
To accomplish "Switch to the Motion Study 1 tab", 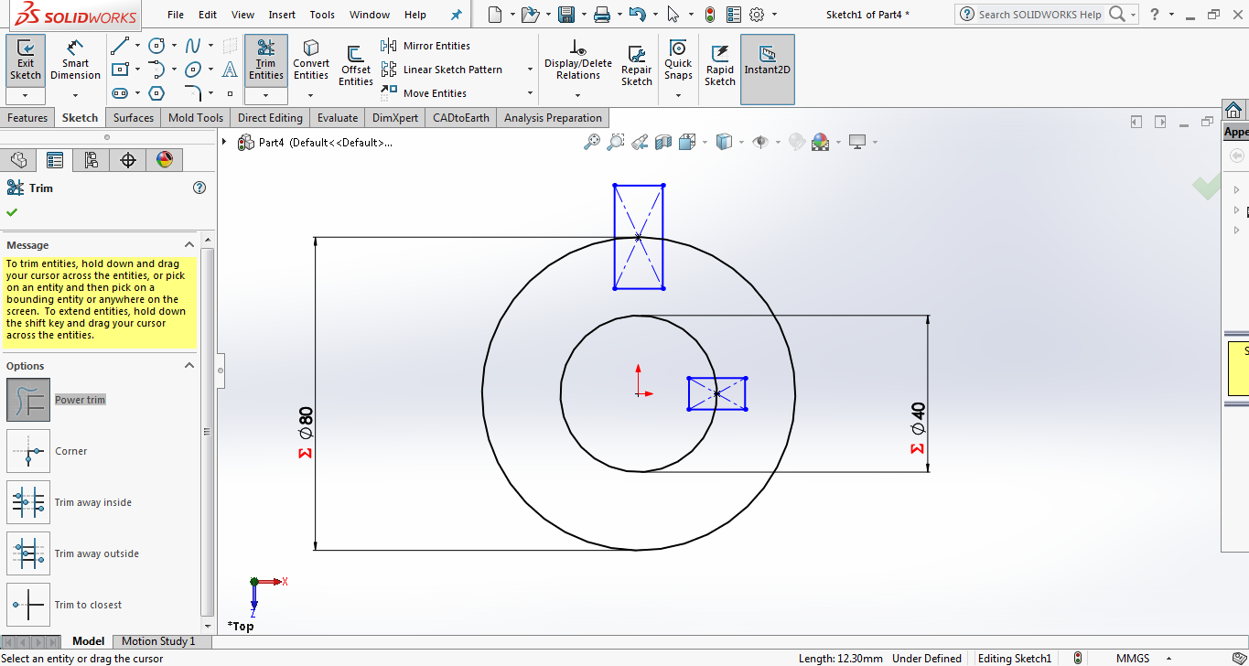I will pos(158,641).
